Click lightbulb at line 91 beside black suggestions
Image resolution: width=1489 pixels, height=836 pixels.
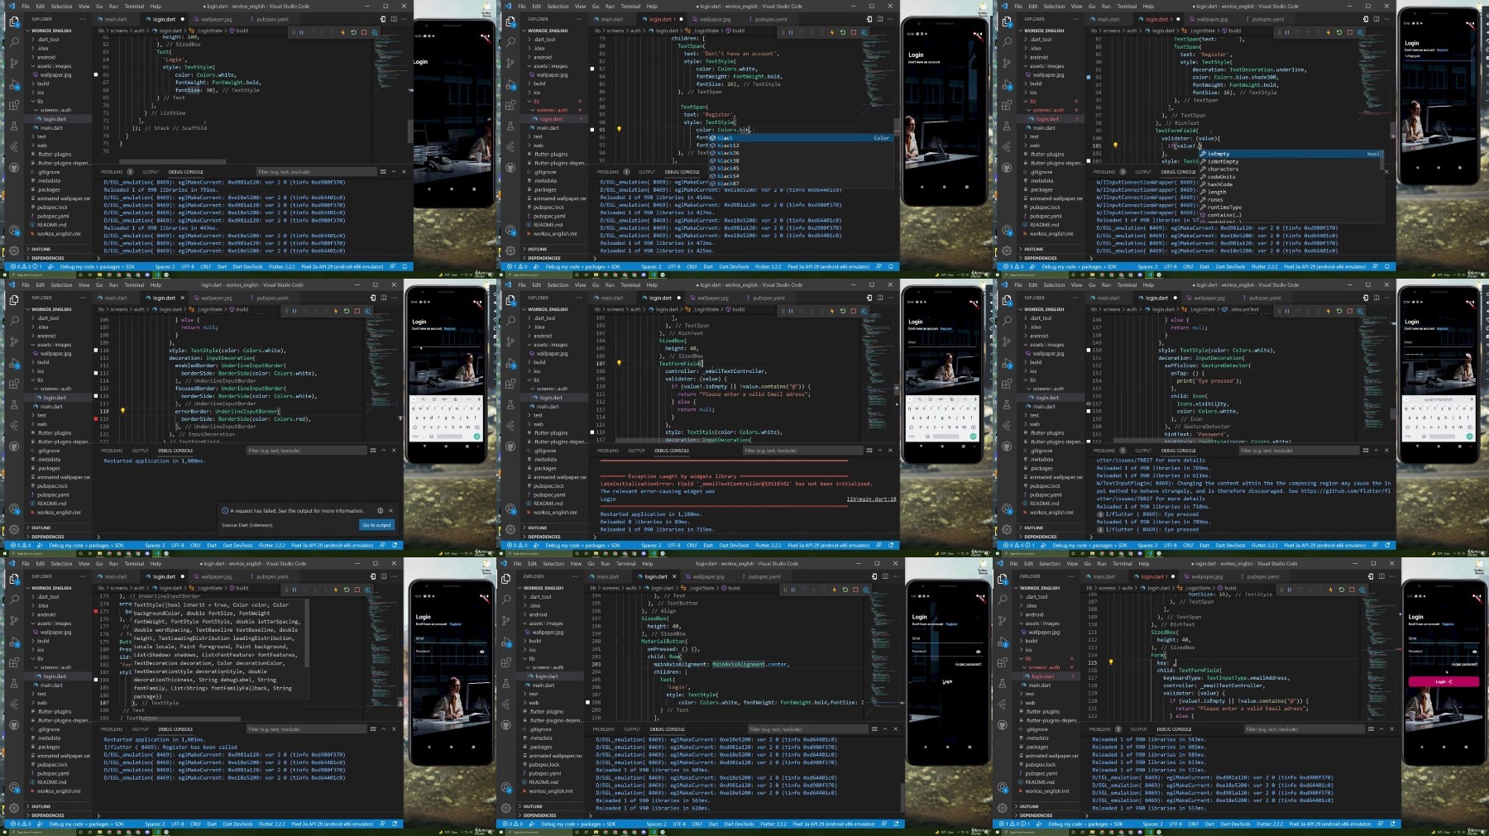[619, 129]
